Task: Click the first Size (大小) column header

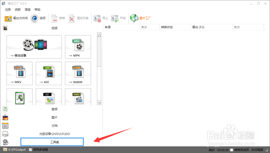Action: tap(150, 27)
